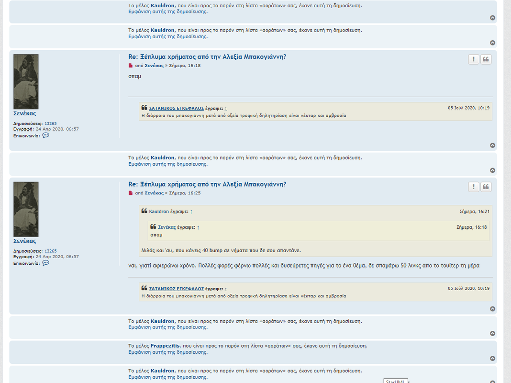Click the red post icon beside 16:25 byline
511x383 pixels.
click(131, 193)
